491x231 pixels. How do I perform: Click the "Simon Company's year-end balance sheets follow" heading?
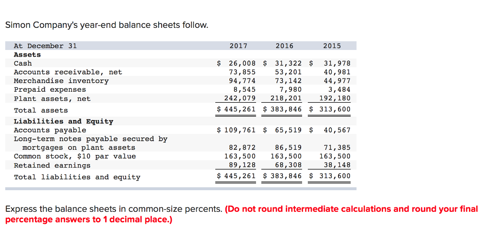pyautogui.click(x=107, y=25)
